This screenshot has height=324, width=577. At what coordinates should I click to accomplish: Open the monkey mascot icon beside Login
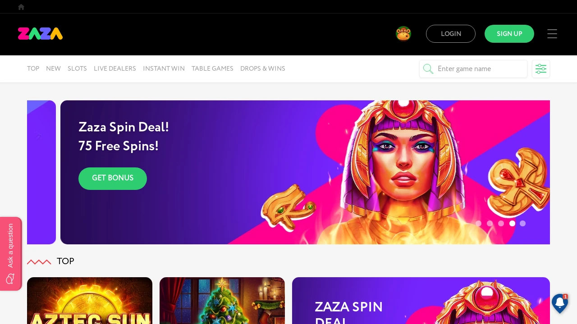tap(403, 34)
